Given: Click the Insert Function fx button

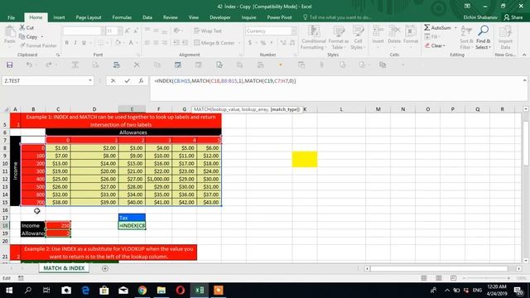Looking at the screenshot, I should [141, 81].
